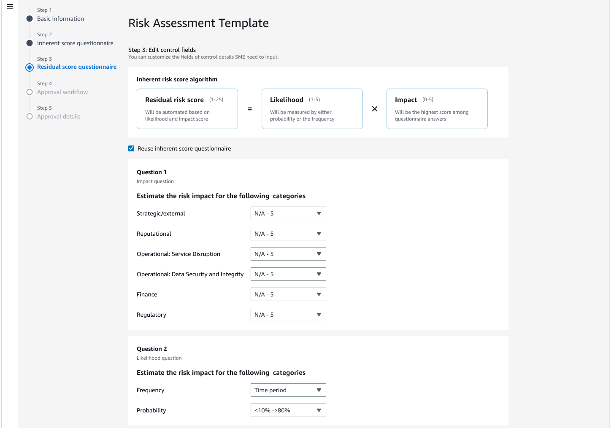Click the Strategic/external category label
The width and height of the screenshot is (611, 428).
pos(161,213)
